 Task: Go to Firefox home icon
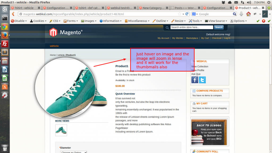248,14
